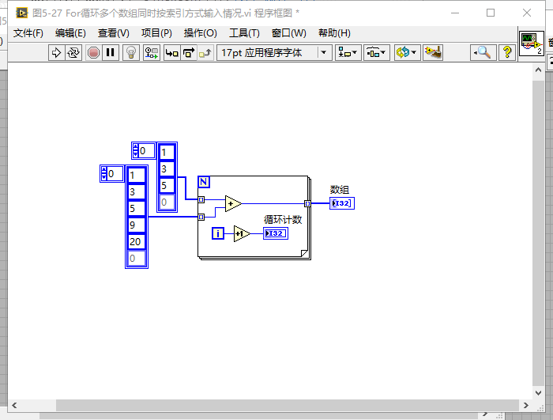Click the horizontal scrollbar left arrow
This screenshot has height=420, width=553.
coord(14,405)
